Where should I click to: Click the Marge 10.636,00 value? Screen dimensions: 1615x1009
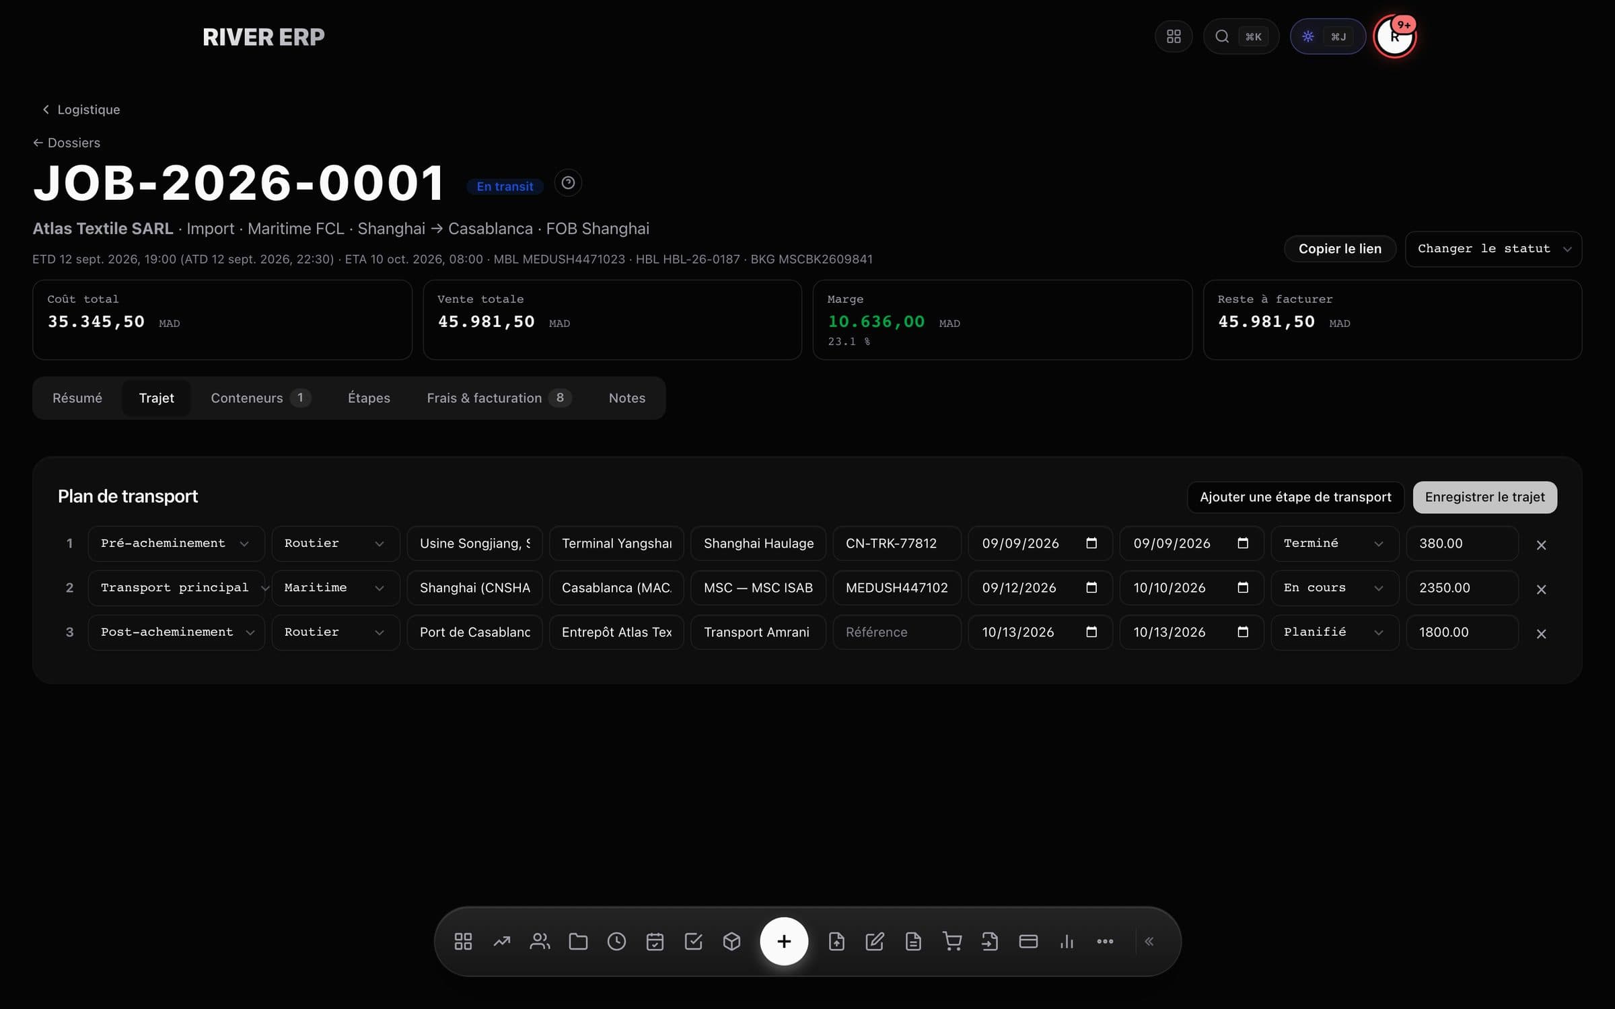(x=876, y=322)
